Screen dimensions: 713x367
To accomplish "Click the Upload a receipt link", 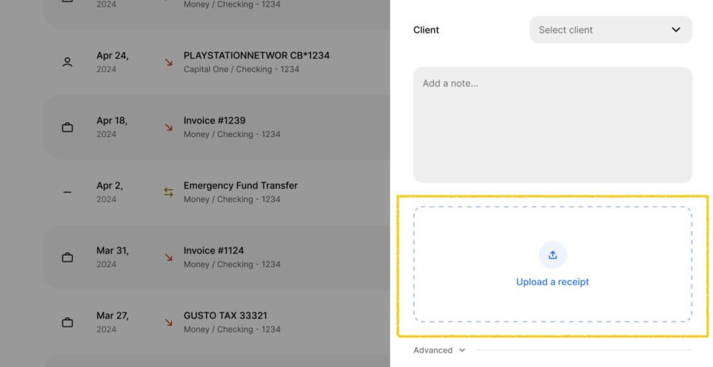I will (x=553, y=282).
